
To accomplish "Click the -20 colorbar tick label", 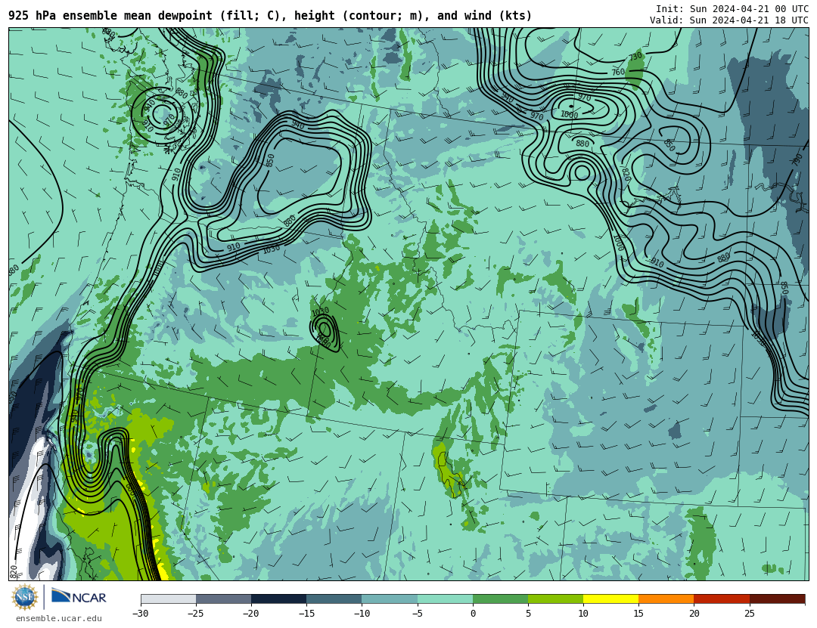I will 251,614.
